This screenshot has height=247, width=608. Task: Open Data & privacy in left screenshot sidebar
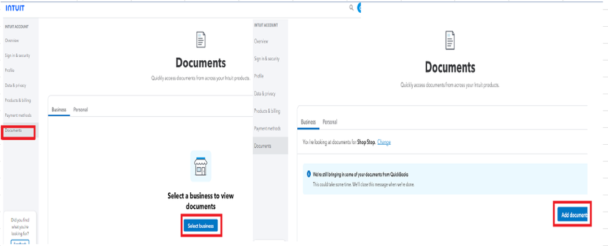15,85
